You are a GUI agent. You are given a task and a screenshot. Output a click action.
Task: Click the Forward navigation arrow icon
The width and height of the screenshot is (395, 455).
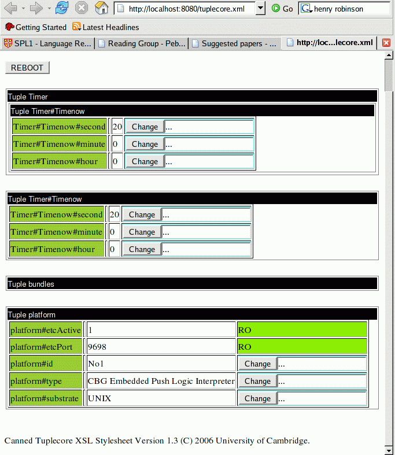click(x=36, y=8)
